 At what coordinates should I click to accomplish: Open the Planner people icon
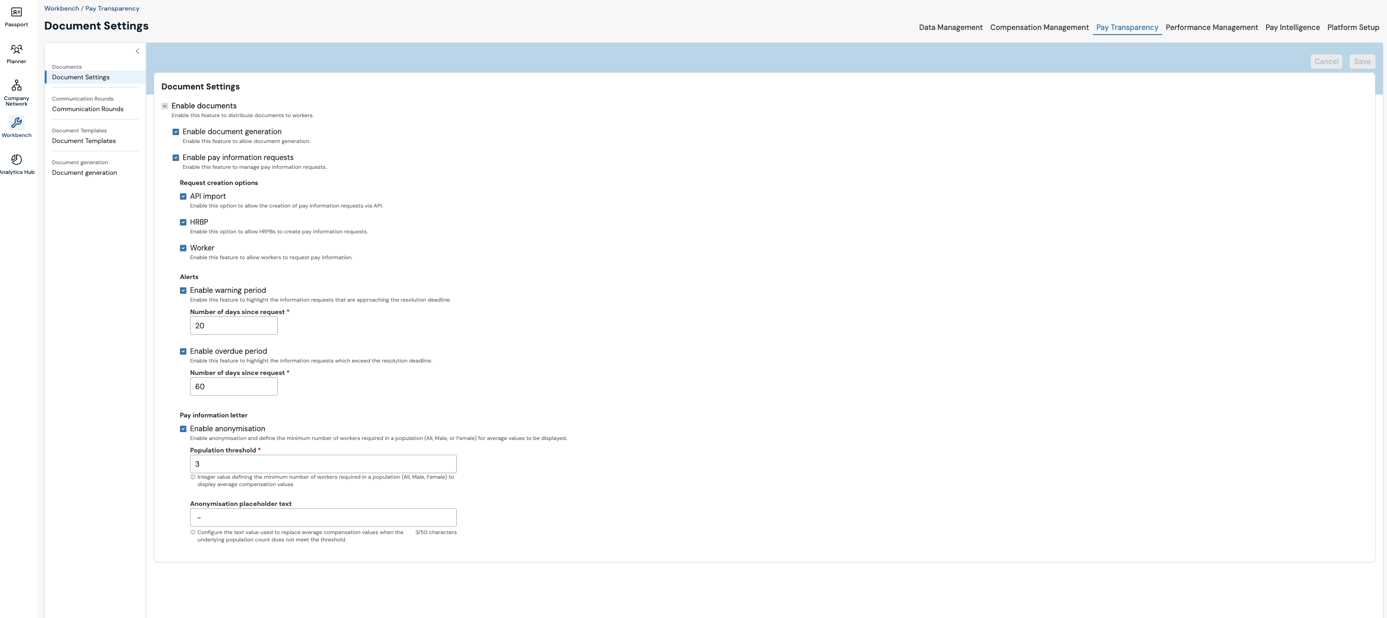coord(16,49)
